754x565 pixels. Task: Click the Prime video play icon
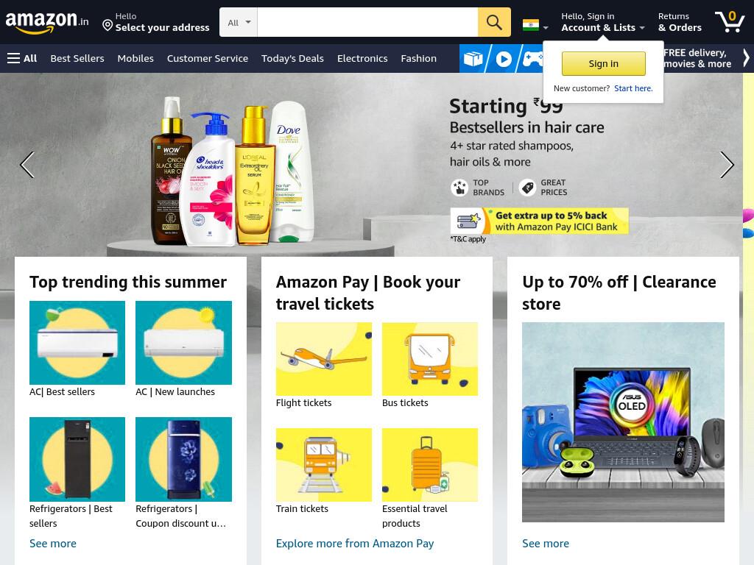pos(504,59)
